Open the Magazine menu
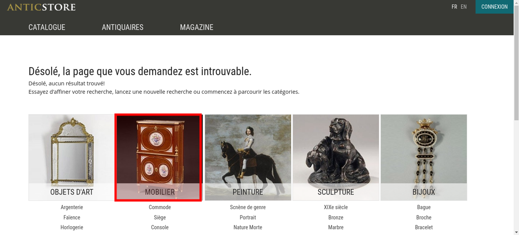Viewport: 519px width, 235px height. click(197, 27)
